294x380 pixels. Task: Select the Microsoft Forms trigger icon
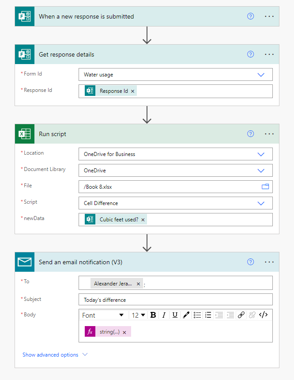(24, 16)
